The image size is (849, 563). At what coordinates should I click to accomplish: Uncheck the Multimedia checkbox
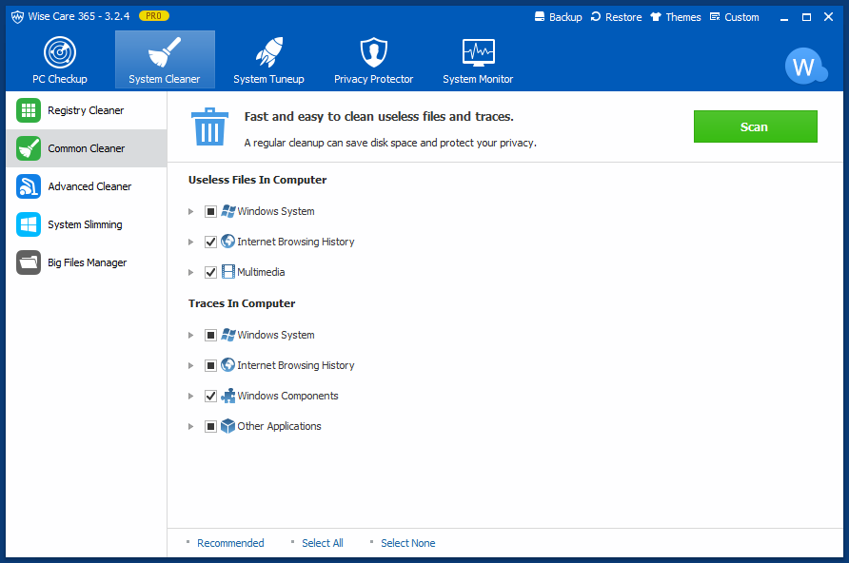pyautogui.click(x=210, y=272)
